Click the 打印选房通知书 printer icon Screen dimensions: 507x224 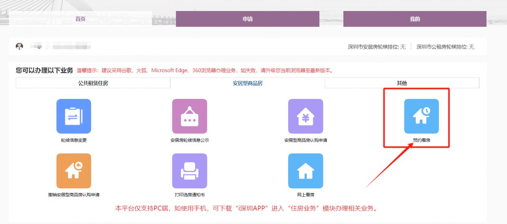190,171
